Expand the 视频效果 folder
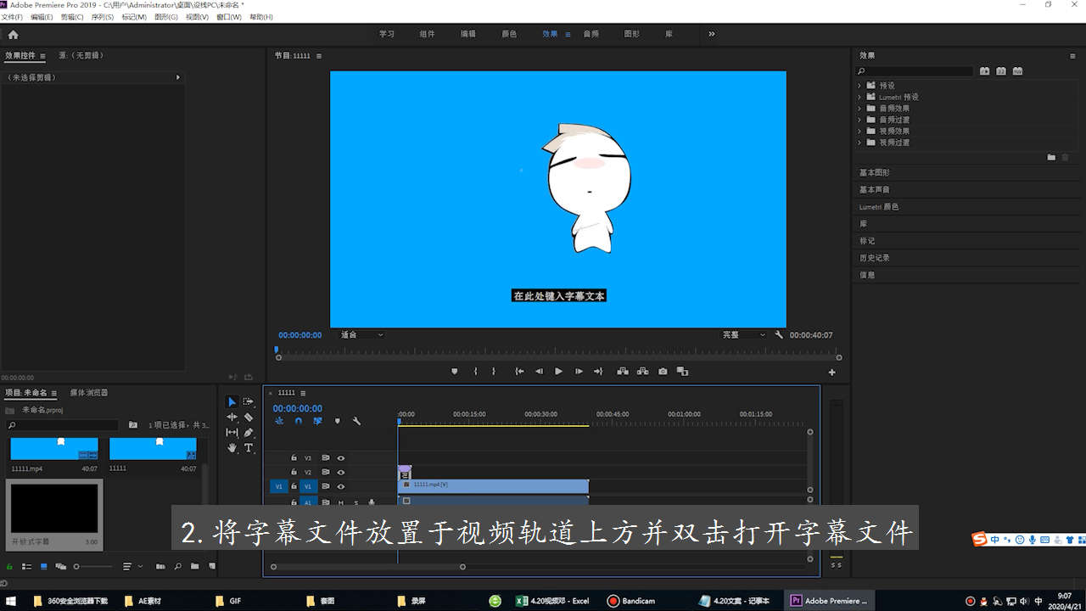 (859, 132)
